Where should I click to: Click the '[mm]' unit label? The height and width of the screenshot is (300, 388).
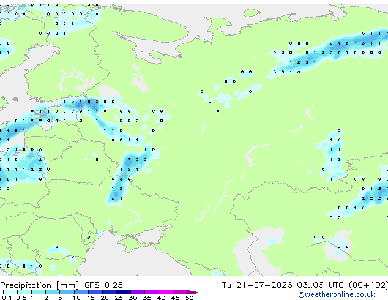[x=68, y=285]
